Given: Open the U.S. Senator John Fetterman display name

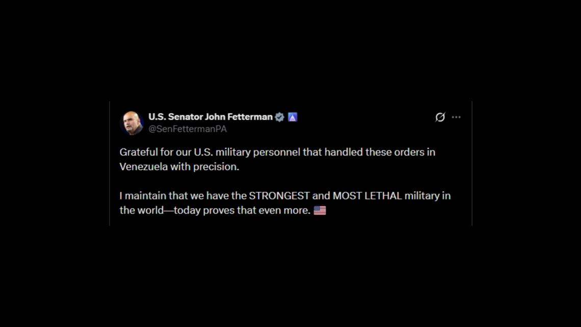Looking at the screenshot, I should click(210, 117).
